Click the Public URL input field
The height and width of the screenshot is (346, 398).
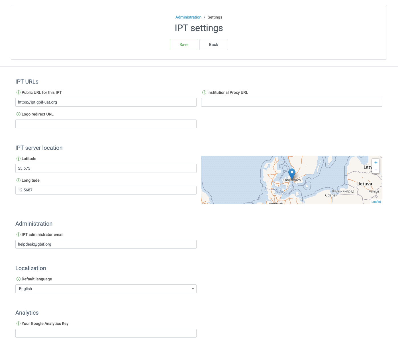106,102
